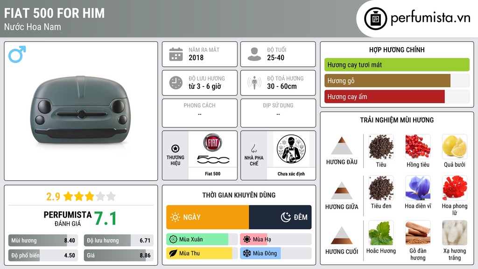Click the fifth grey rating star
Screen dimensions: 478x269
coord(111,196)
